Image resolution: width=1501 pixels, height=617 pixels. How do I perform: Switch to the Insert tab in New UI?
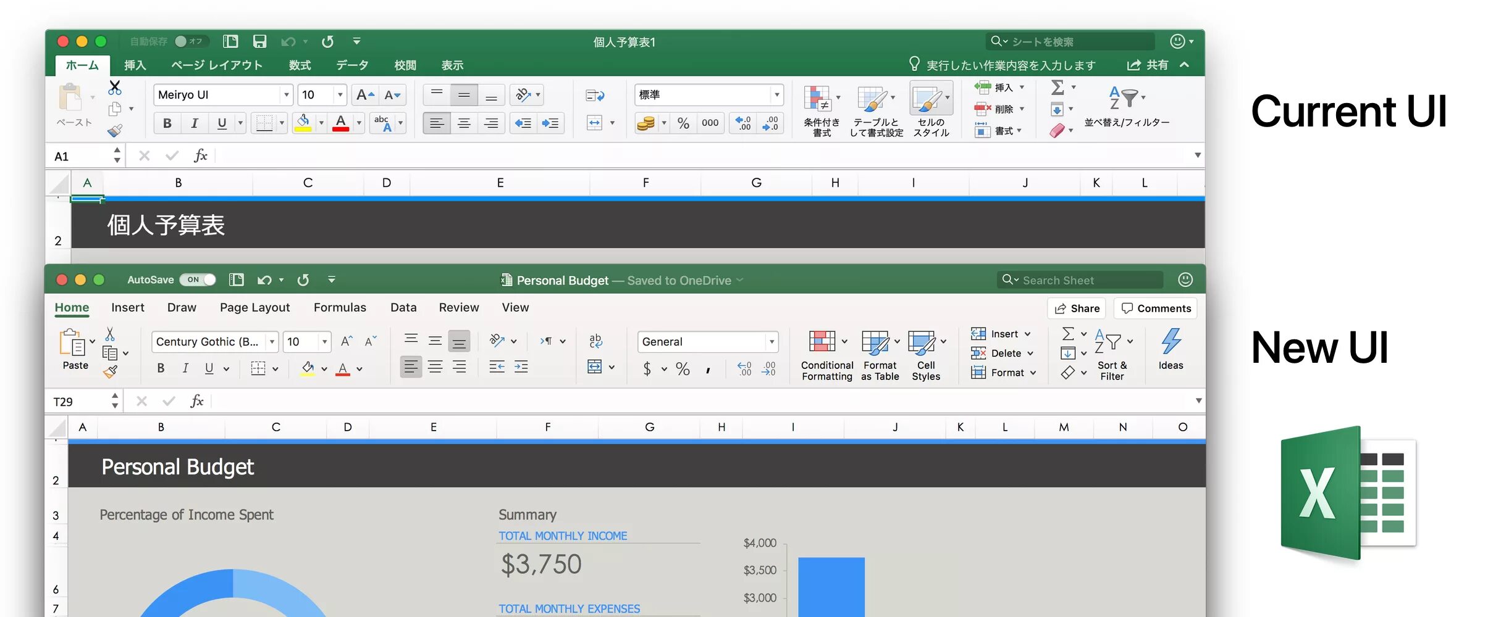(128, 308)
